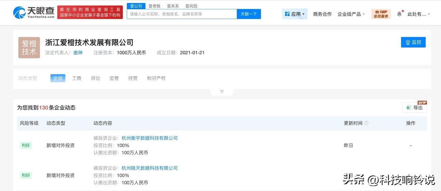Click the 导出 export button
This screenshot has height=191, width=441.
(x=414, y=108)
